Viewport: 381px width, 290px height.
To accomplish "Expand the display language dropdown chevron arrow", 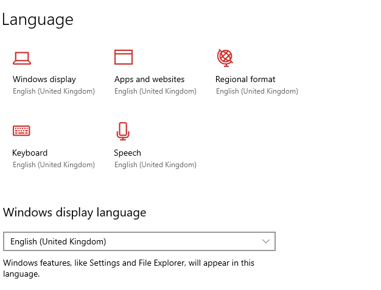I will 266,241.
